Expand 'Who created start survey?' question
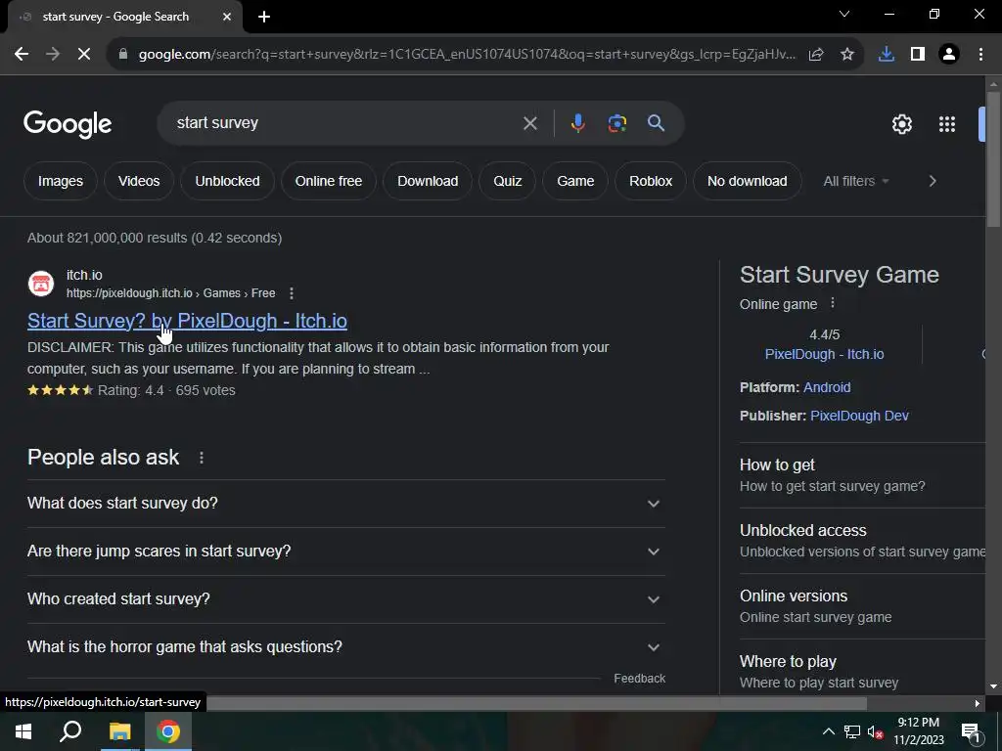 [x=345, y=599]
